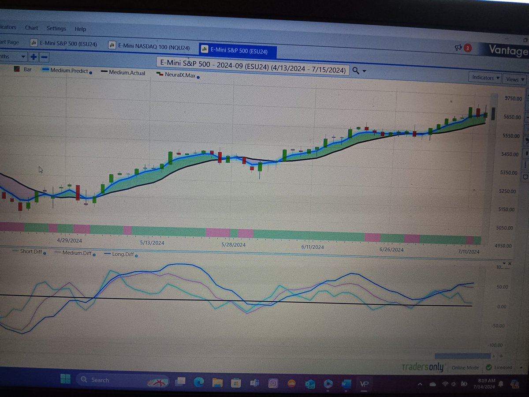Click the 5/28/2024 date axis label
529x397 pixels.
[x=233, y=244]
